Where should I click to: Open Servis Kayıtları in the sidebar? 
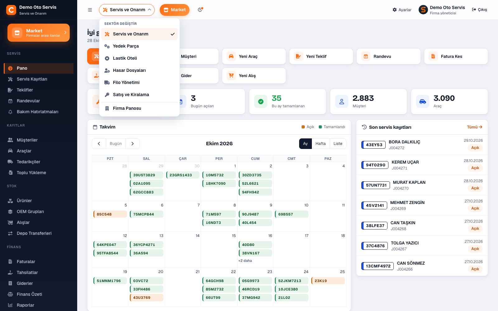point(39,79)
